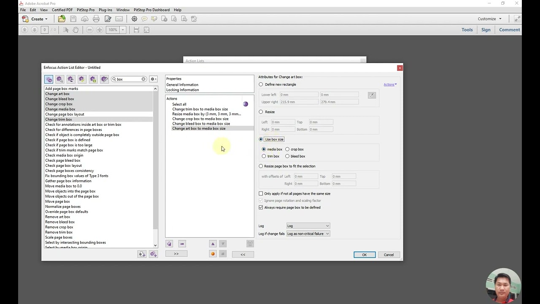Open the Actions dropdown link at top right
This screenshot has height=304, width=540.
point(390,84)
